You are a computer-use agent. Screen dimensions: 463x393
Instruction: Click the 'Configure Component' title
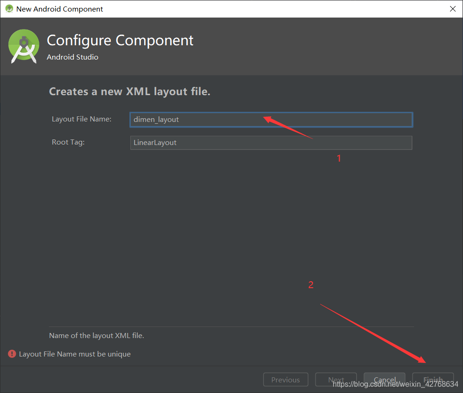120,41
